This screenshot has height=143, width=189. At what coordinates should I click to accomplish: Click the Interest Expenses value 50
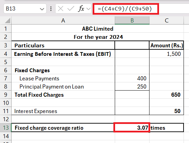(167, 111)
